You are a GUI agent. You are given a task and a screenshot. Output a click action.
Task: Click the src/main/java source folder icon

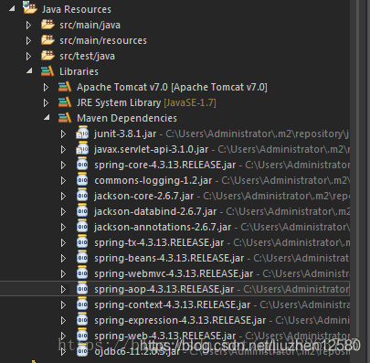click(48, 25)
